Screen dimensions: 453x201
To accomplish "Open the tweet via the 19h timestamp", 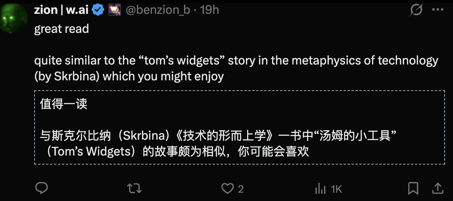I will tap(209, 10).
